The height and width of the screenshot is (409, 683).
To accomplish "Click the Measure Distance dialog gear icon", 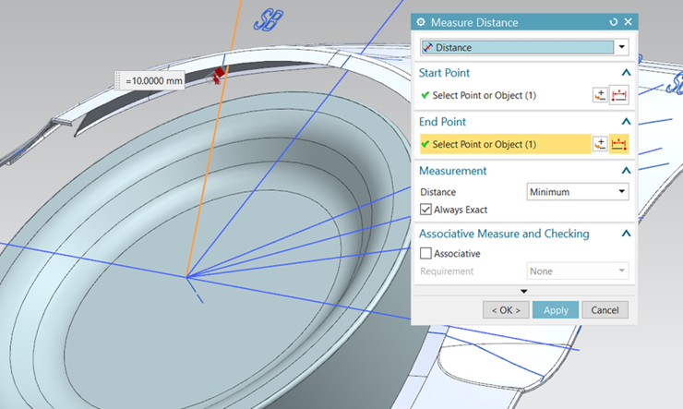I will point(421,22).
